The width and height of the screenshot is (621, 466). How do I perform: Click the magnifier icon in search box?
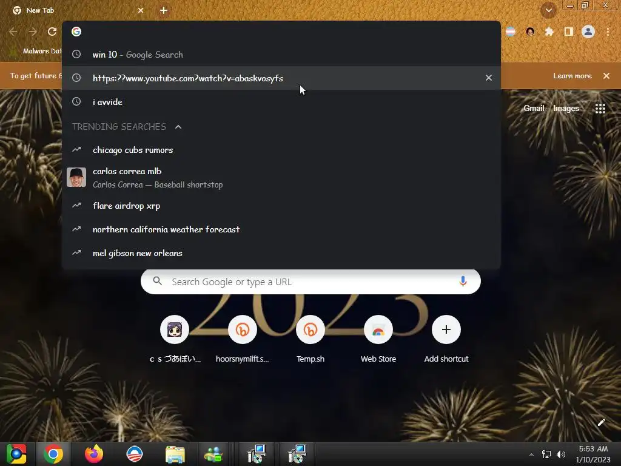[x=157, y=282]
